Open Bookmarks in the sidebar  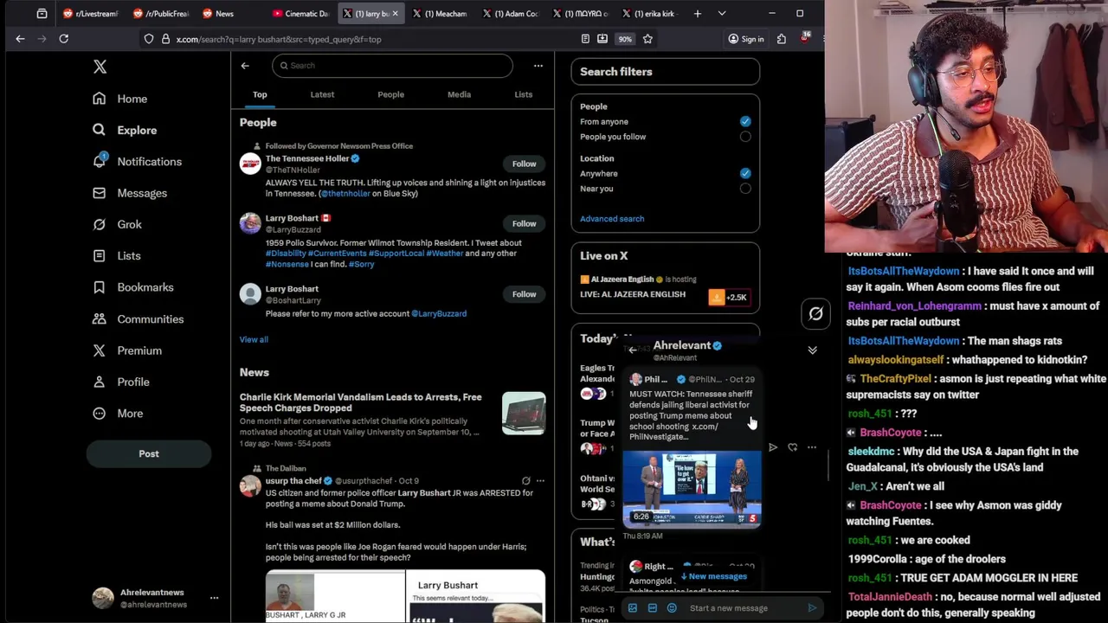click(132, 287)
